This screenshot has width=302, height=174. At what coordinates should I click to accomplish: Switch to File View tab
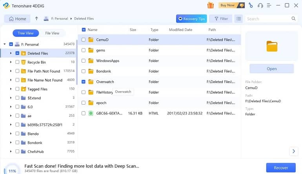[52, 33]
